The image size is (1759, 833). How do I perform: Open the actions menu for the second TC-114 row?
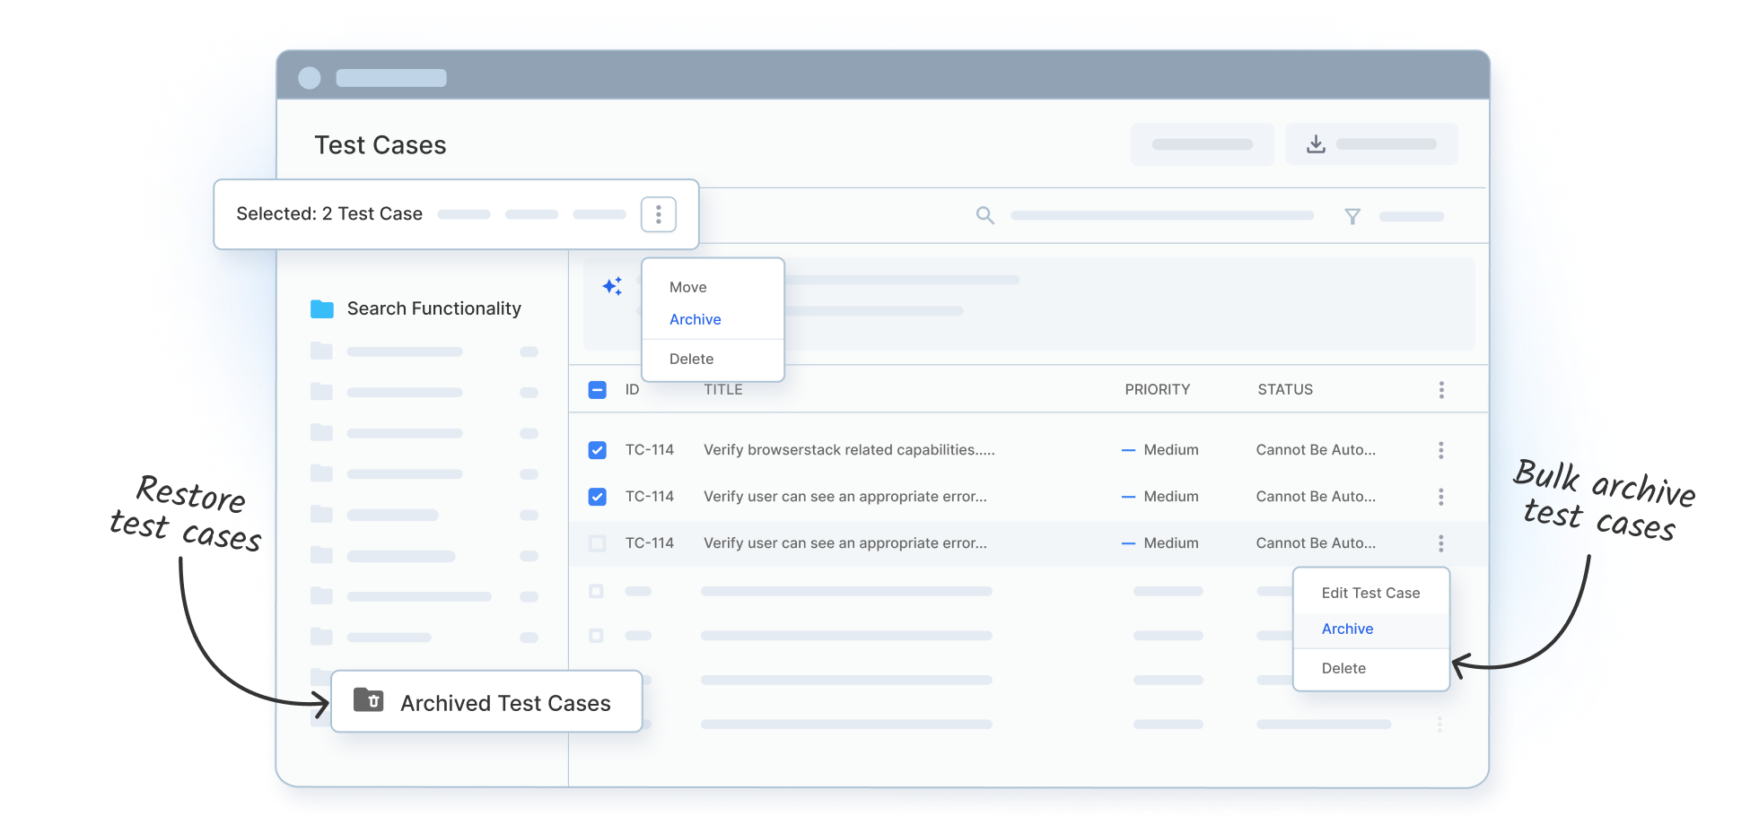tap(1441, 497)
